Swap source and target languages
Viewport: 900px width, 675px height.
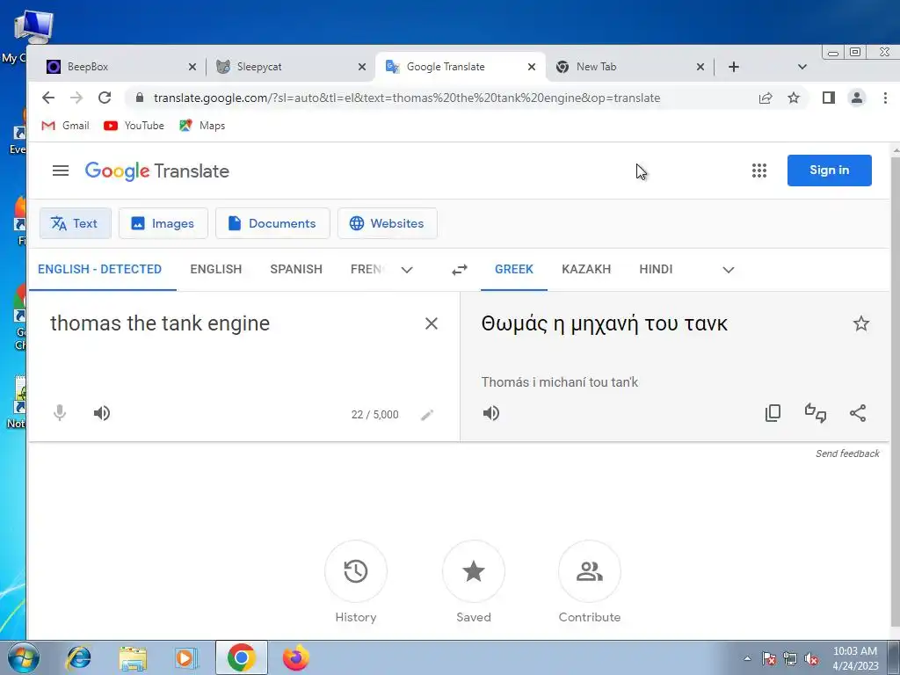[460, 269]
